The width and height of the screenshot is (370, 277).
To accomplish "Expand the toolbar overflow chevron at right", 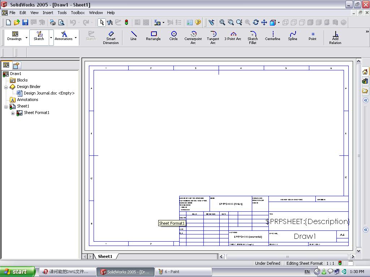I will (x=367, y=32).
